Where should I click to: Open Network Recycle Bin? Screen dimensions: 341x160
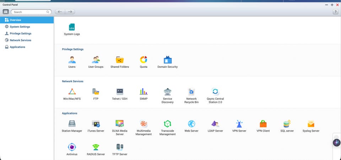click(x=191, y=92)
